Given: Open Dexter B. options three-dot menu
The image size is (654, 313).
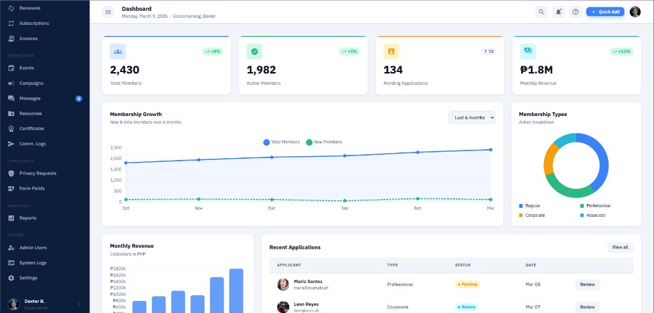Looking at the screenshot, I should tap(79, 304).
